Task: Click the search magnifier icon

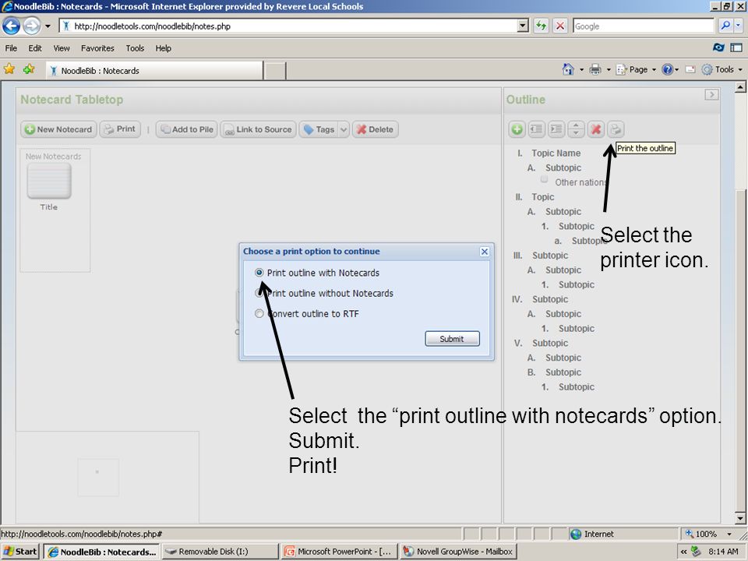Action: point(725,26)
